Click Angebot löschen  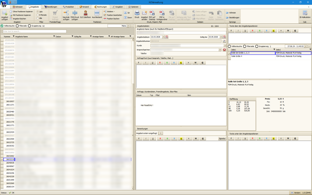[18, 19]
